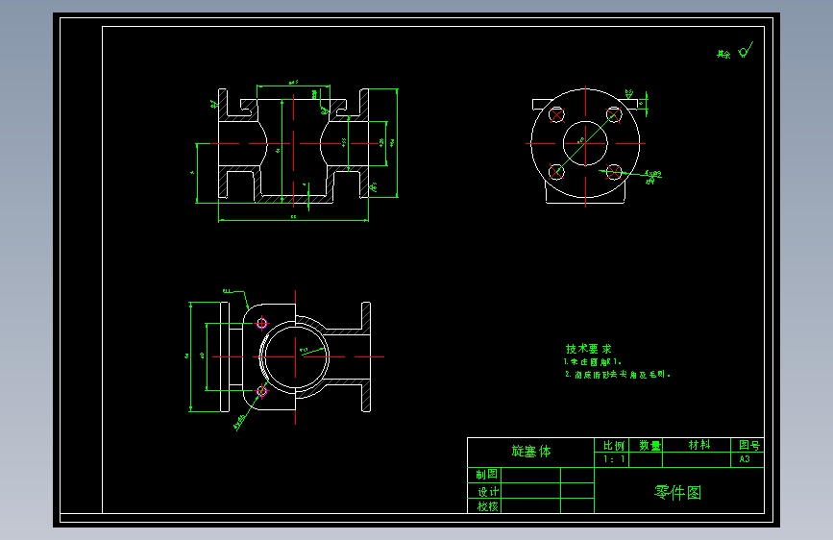
Task: Select the "制图" row label
Action: pyautogui.click(x=486, y=474)
